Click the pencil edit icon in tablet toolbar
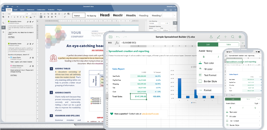The height and width of the screenshot is (130, 267). pyautogui.click(x=219, y=37)
